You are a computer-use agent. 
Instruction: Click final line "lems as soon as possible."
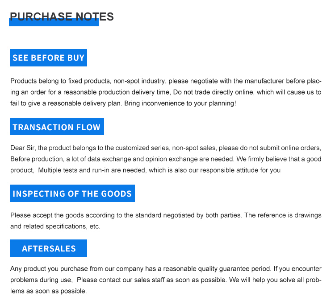[48, 291]
